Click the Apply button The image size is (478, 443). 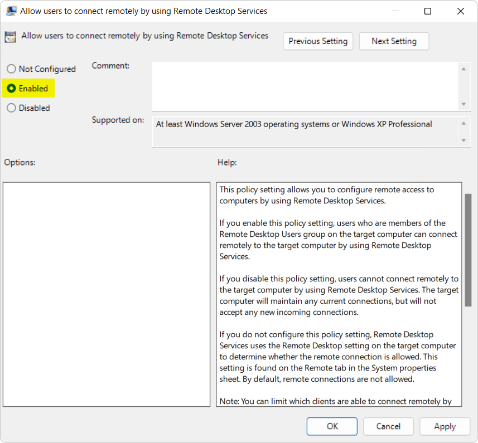[445, 426]
